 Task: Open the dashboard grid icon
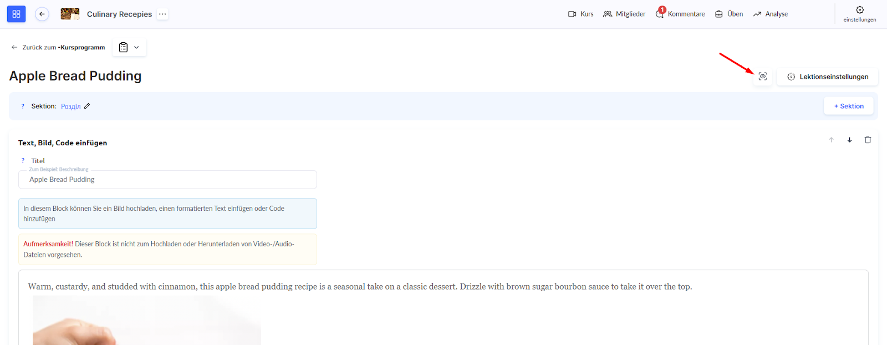16,14
